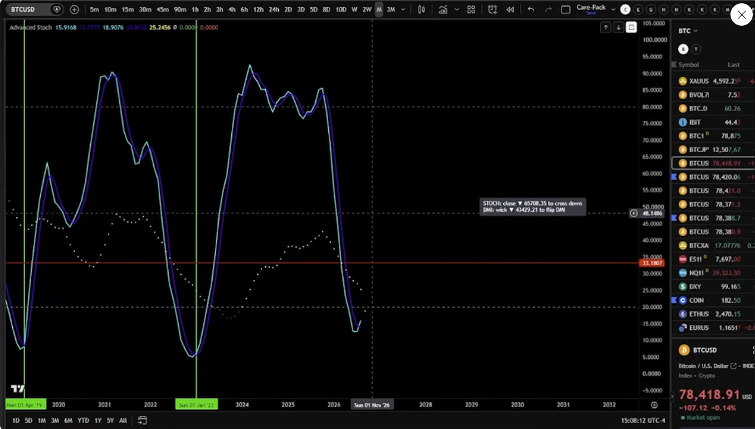
Task: Undo the last chart action
Action: [x=531, y=9]
